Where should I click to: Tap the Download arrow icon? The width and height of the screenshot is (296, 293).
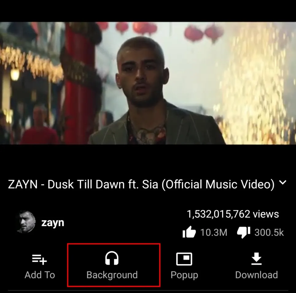(256, 259)
